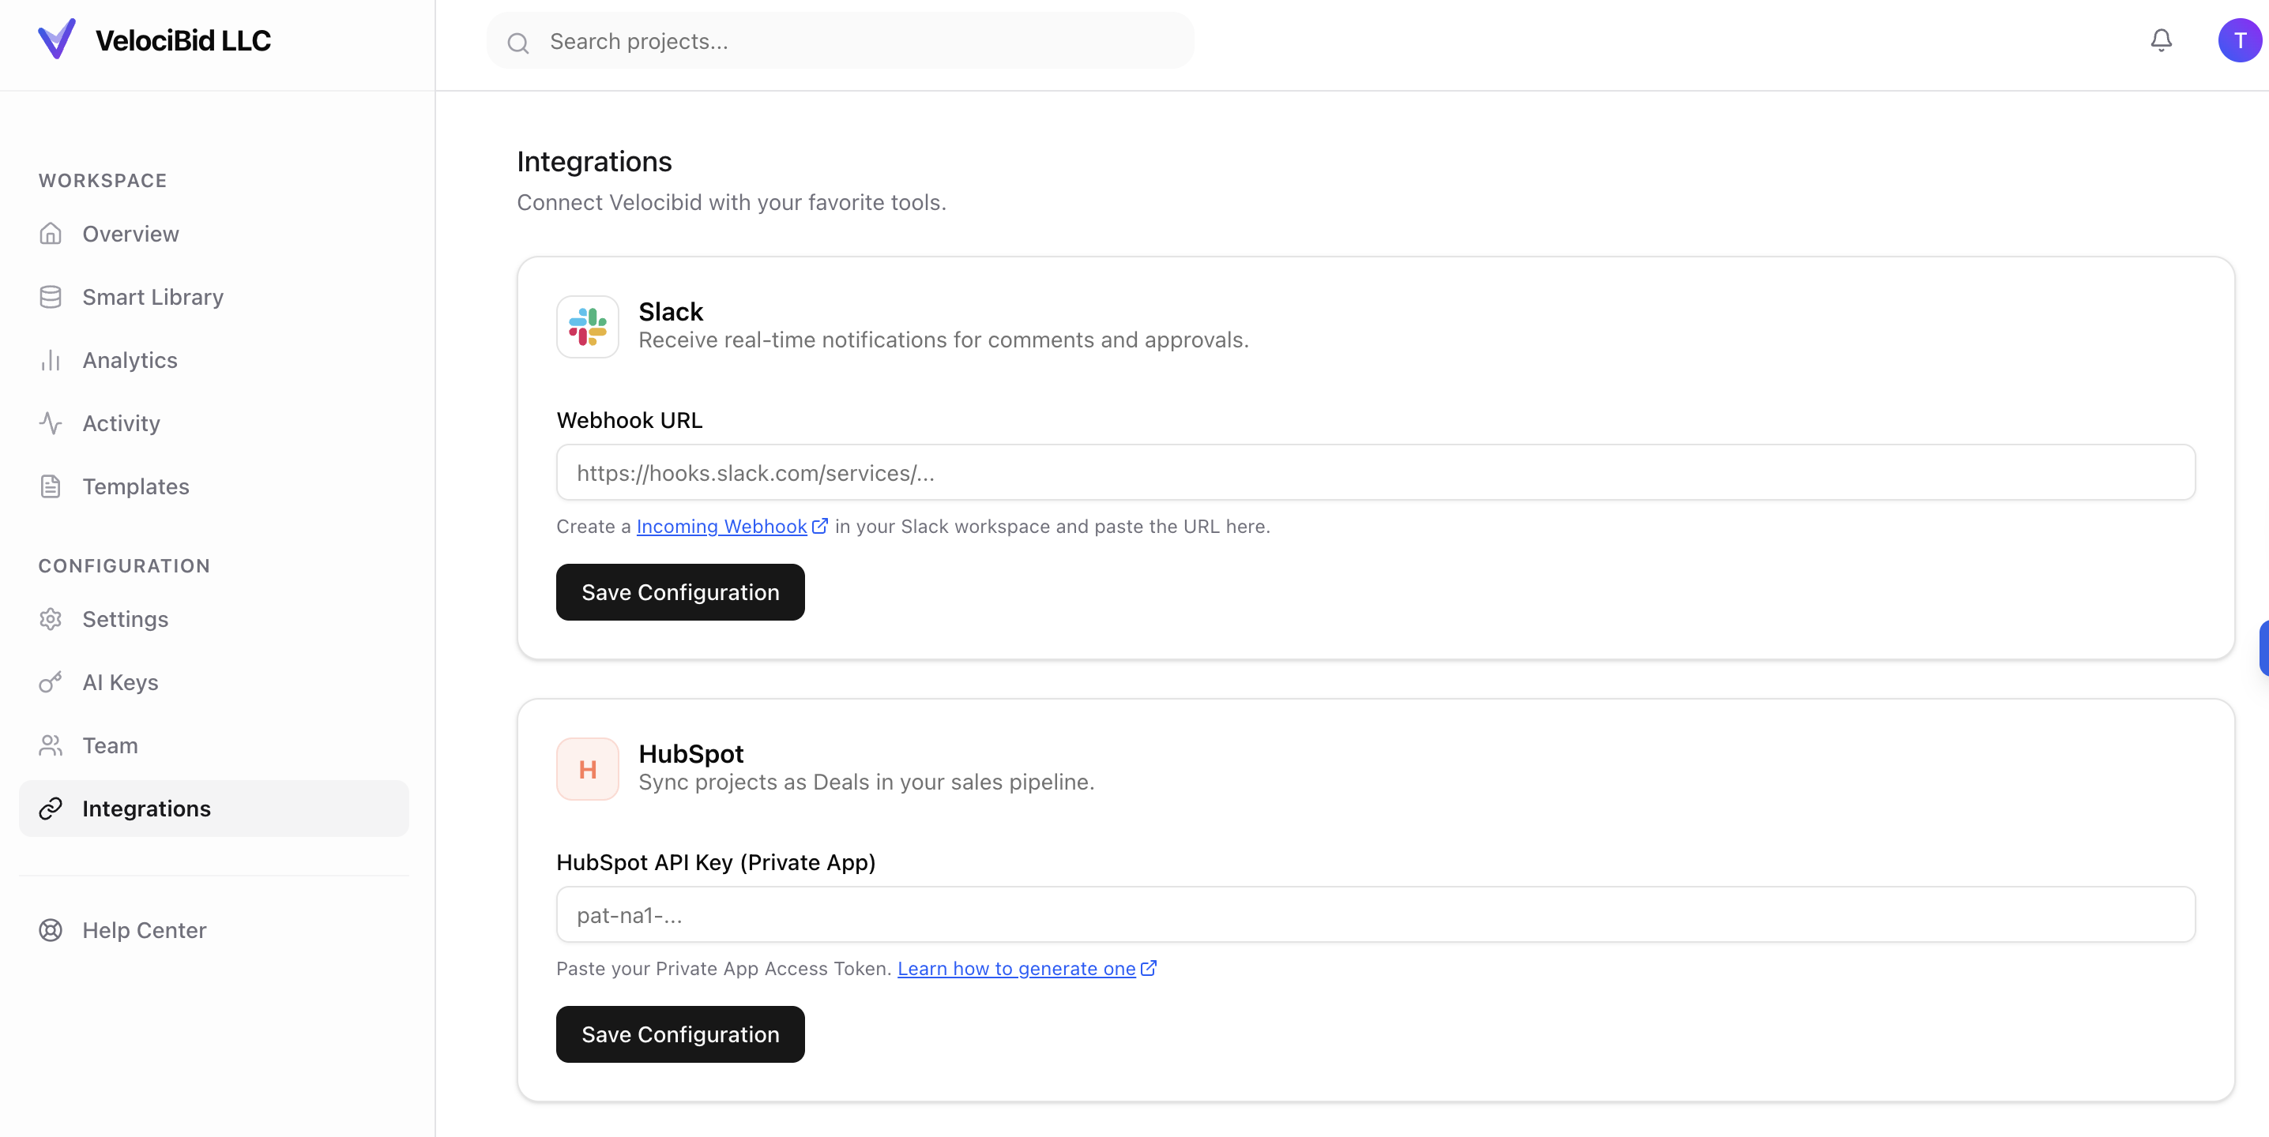Go to Analytics page

130,360
